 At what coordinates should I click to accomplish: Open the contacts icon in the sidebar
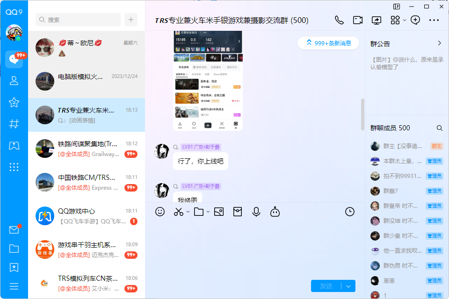click(x=14, y=81)
